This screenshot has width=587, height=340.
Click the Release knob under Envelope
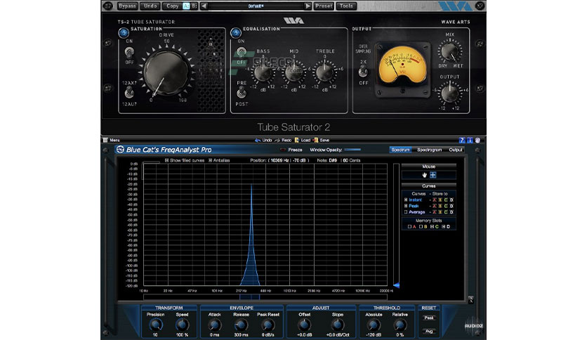pos(241,325)
